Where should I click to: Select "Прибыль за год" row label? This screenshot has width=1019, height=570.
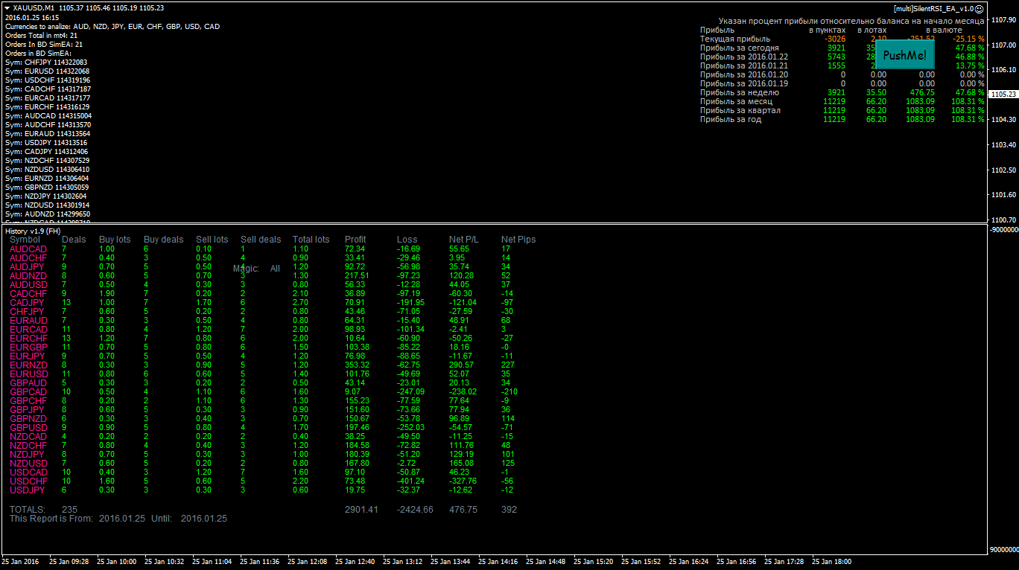(x=731, y=119)
